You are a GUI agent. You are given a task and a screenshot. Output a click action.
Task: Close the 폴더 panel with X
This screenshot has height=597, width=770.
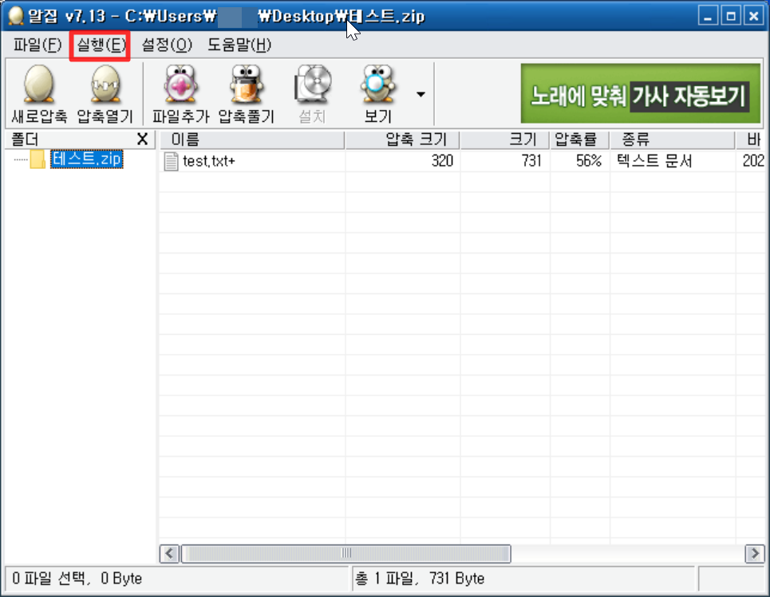click(142, 139)
